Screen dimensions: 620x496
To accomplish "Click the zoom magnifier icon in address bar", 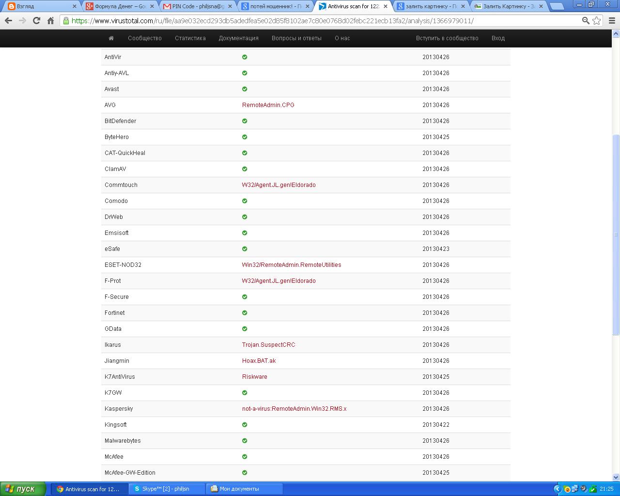I will coord(586,21).
